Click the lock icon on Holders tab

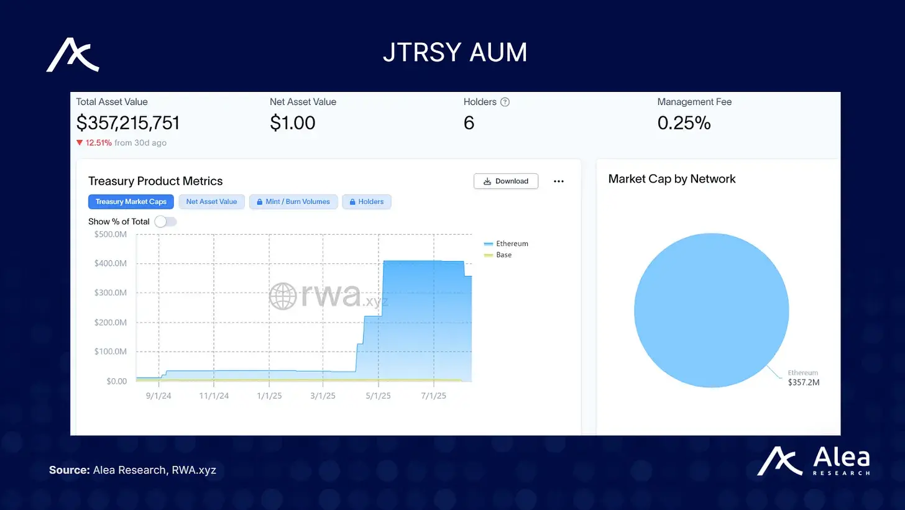[x=352, y=202]
